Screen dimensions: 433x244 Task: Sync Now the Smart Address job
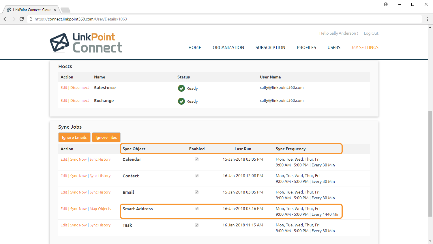pos(78,209)
